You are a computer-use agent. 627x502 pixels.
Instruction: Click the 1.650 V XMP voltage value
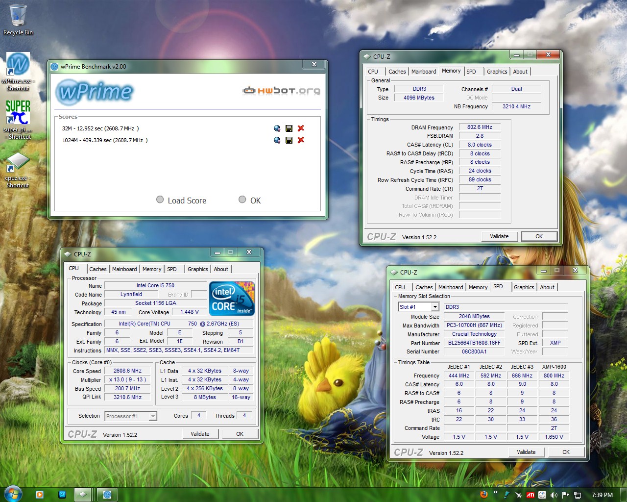tap(554, 437)
